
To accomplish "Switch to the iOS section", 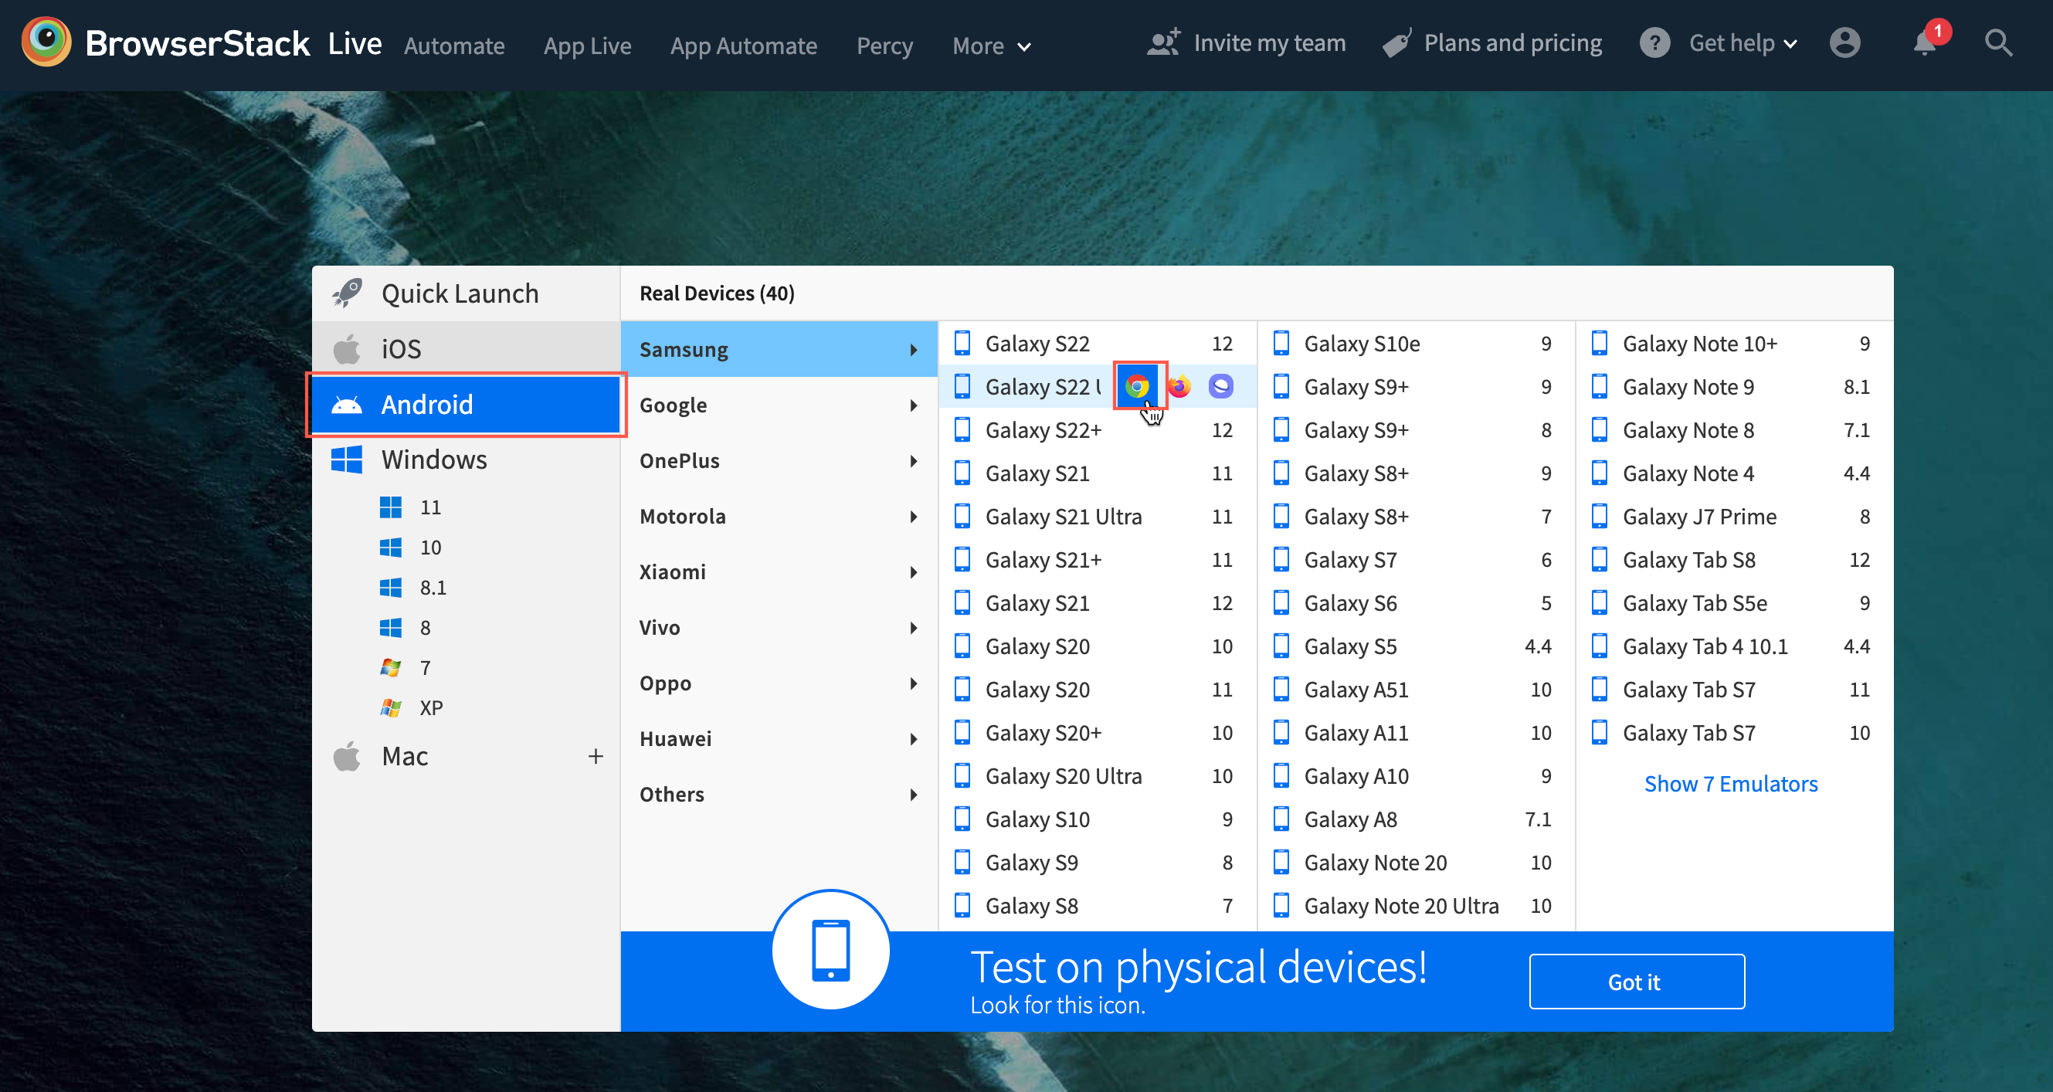I will click(x=401, y=348).
